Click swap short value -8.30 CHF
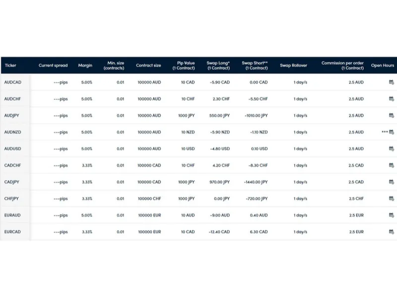This screenshot has height=297, width=397. (x=258, y=165)
